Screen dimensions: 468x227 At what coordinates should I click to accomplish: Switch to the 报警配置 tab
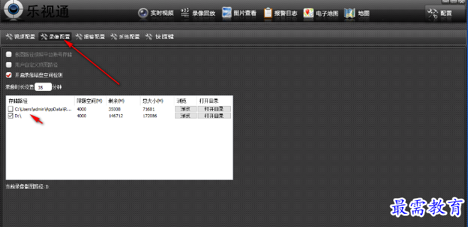pos(90,37)
